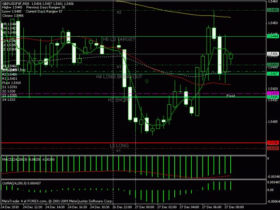This screenshot has width=280, height=210.
Task: Click the 'R1 1.5431' level in left list
Action: (x=10, y=79)
